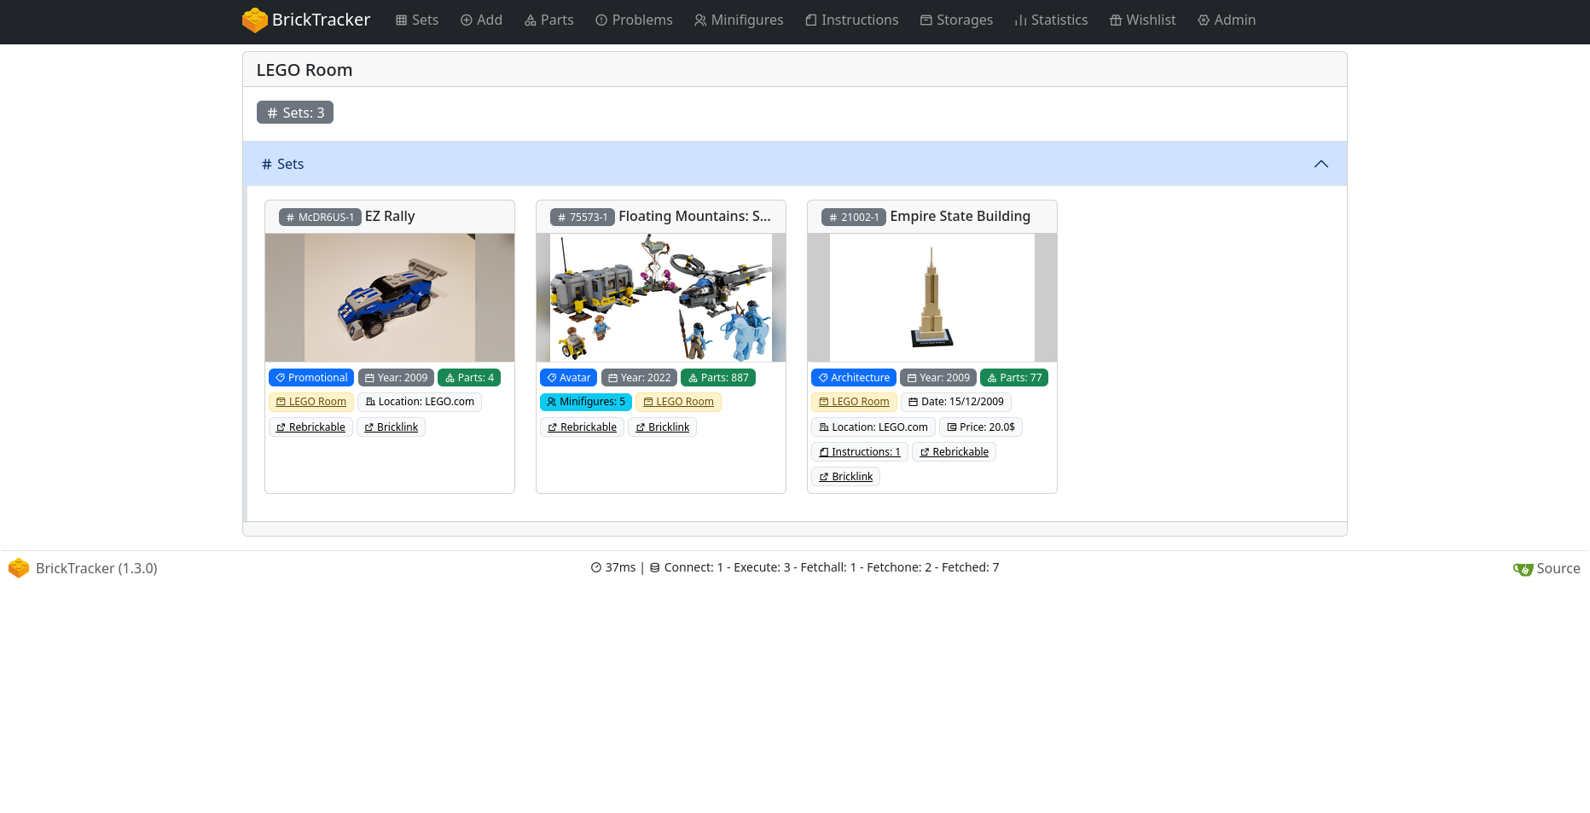Open Bricklink link for Floating Mountains
Screen dimensions: 1590x813
point(662,427)
